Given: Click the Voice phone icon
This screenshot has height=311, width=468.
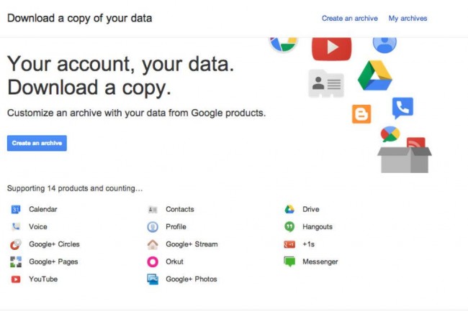Looking at the screenshot, I should pos(15,226).
